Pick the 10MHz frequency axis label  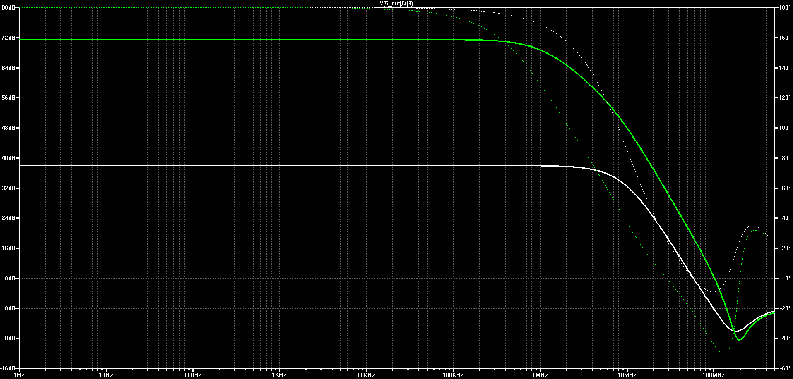tap(627, 375)
